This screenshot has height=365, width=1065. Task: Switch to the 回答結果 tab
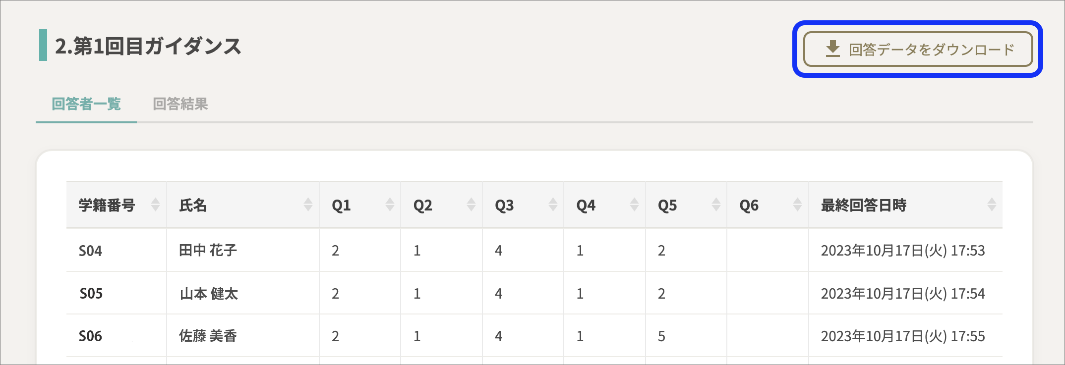click(x=180, y=104)
